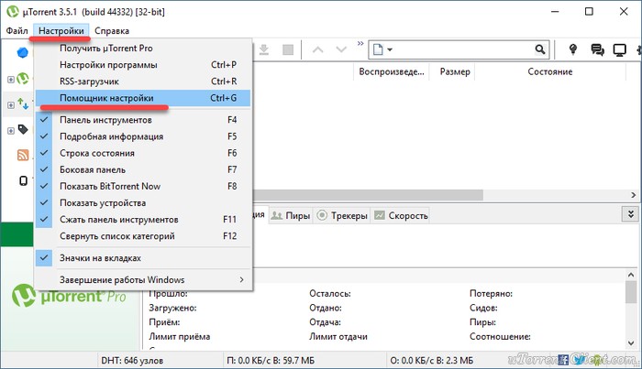The width and height of the screenshot is (642, 369).
Task: Open the Файл menu
Action: coord(17,30)
